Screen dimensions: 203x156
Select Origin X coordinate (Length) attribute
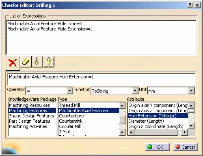pyautogui.click(x=158, y=126)
